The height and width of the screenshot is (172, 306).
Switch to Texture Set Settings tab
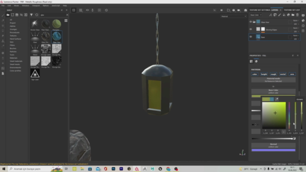point(260,10)
